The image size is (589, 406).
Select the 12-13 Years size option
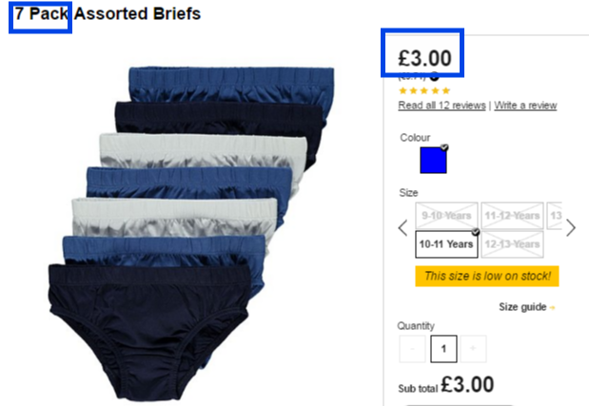pos(512,244)
